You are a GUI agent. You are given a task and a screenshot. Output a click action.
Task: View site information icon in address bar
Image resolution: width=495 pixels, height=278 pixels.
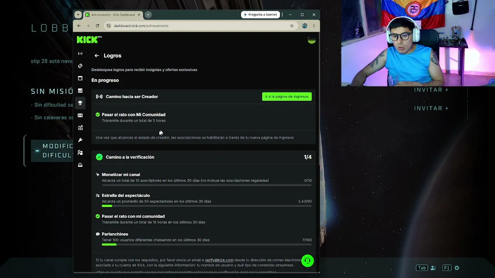click(x=109, y=26)
